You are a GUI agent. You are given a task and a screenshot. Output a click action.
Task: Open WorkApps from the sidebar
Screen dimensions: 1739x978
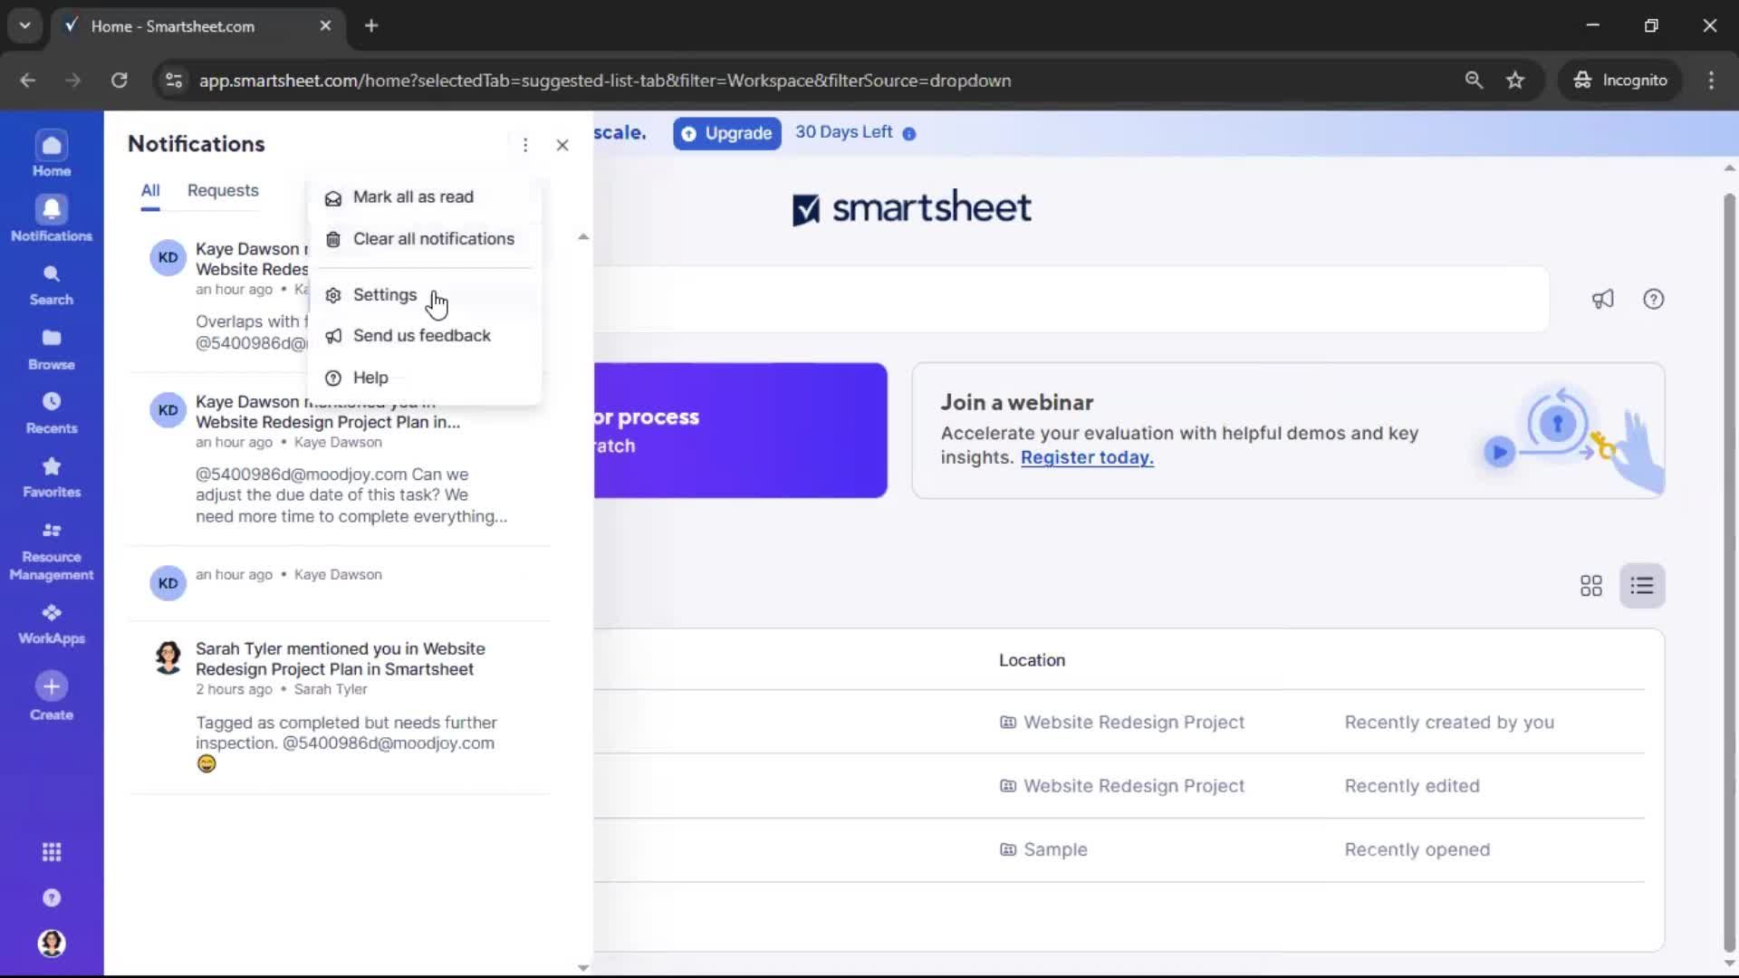point(51,621)
